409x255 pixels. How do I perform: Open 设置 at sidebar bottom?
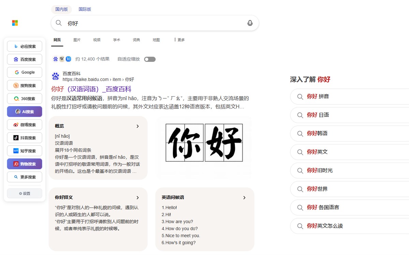pos(25,193)
